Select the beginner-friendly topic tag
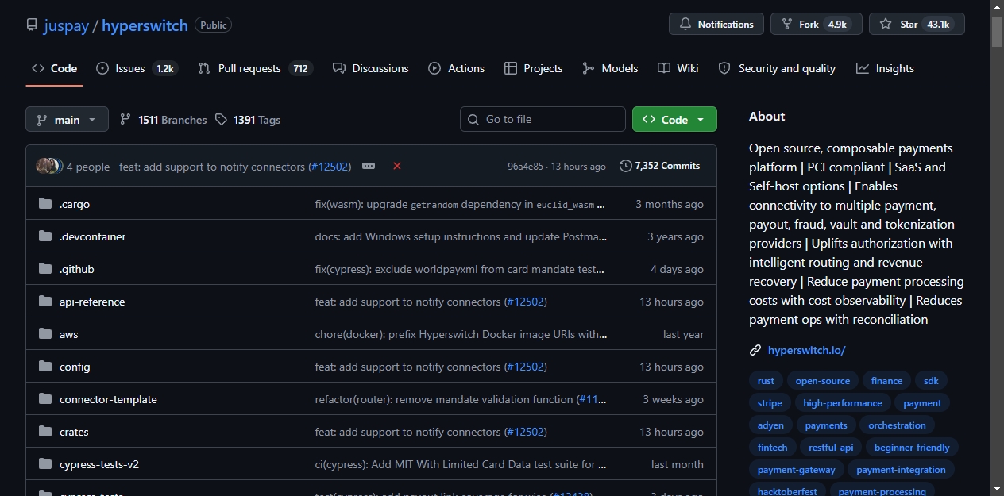Viewport: 1004px width, 496px height. pos(912,448)
